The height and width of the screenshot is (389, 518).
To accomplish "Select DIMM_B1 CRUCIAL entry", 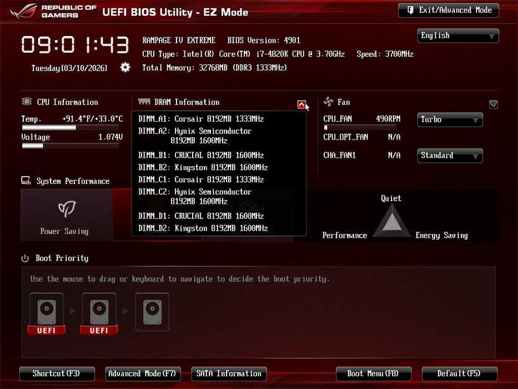I will tap(201, 155).
